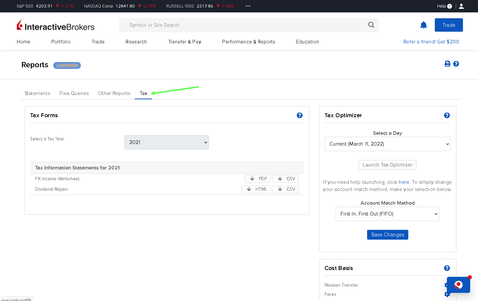Click the Dividend Report label
The image size is (478, 301).
51,189
